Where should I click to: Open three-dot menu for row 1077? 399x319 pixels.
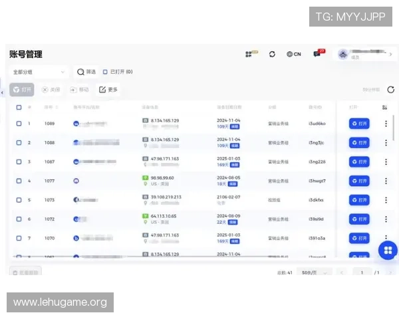tap(386, 181)
